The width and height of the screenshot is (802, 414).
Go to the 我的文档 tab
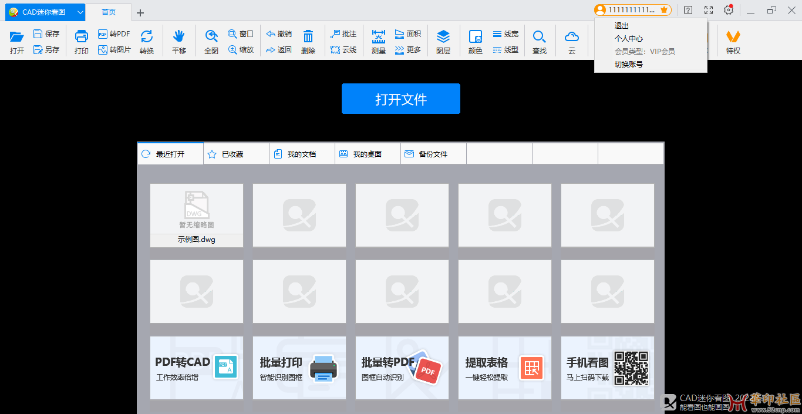pos(302,154)
